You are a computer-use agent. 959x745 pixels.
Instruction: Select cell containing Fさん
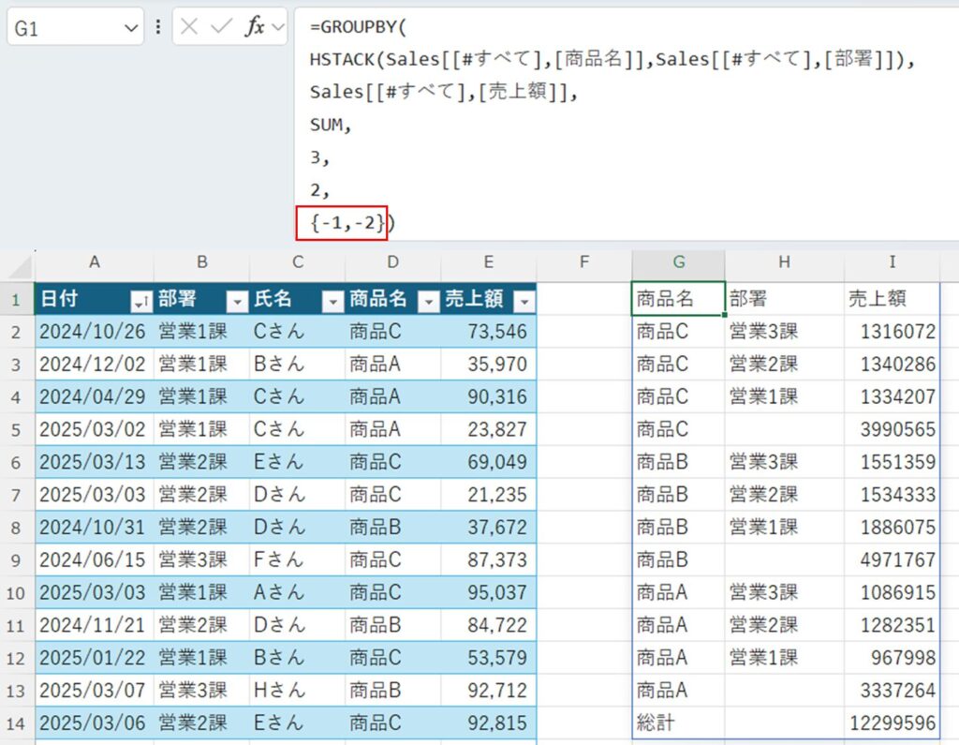click(298, 559)
